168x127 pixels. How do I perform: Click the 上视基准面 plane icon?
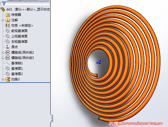pyautogui.click(x=8, y=36)
